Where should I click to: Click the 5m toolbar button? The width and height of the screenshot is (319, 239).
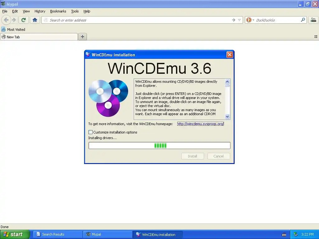click(313, 20)
